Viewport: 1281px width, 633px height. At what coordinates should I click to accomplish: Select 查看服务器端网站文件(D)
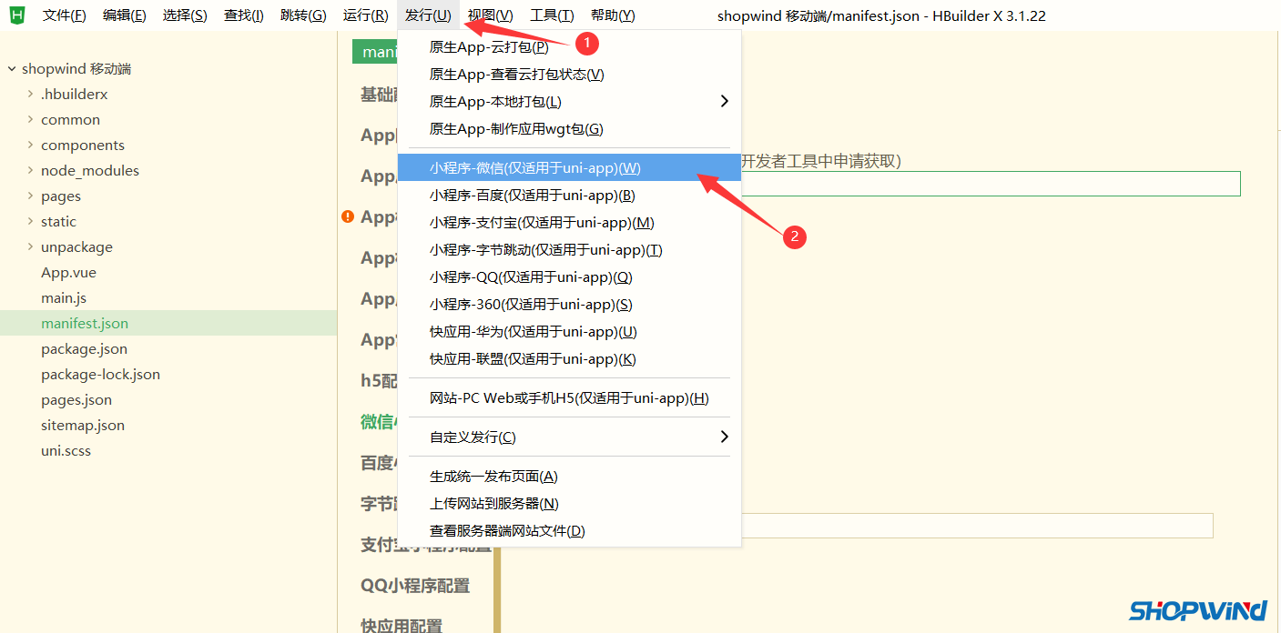570,531
